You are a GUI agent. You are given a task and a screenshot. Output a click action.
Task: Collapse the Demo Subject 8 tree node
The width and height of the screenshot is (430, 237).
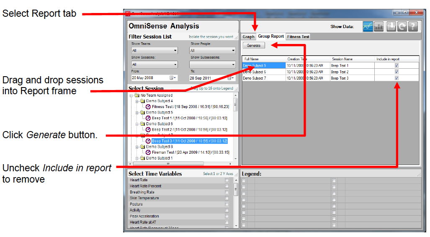pos(137,147)
